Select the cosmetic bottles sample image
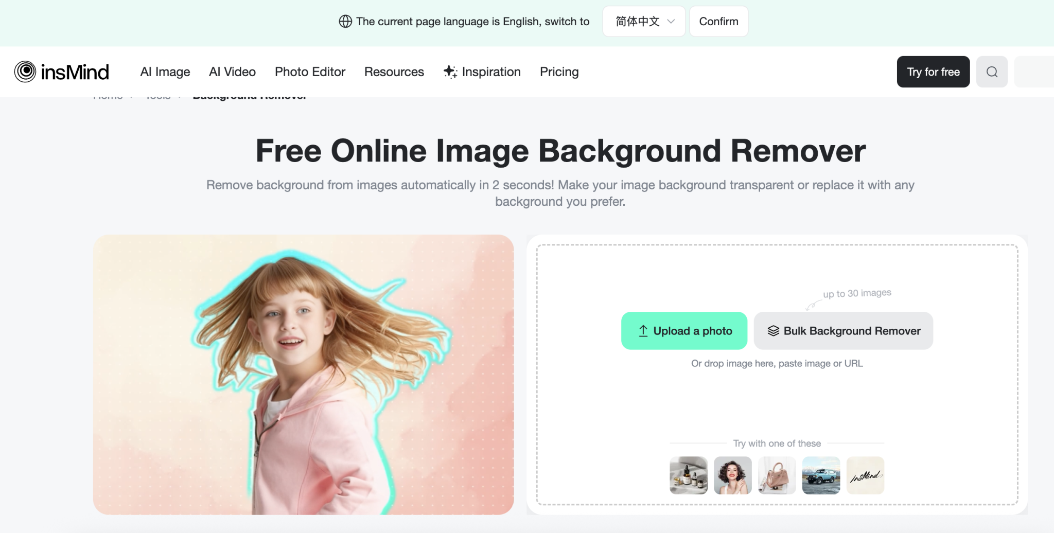This screenshot has width=1054, height=533. click(688, 475)
